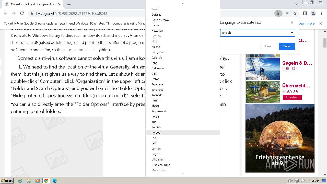Screen dimensions: 327x184
Task: Choose Khmer language
Action: [183, 106]
